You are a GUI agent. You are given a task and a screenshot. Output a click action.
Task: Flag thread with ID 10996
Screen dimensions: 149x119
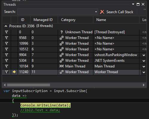7,43
